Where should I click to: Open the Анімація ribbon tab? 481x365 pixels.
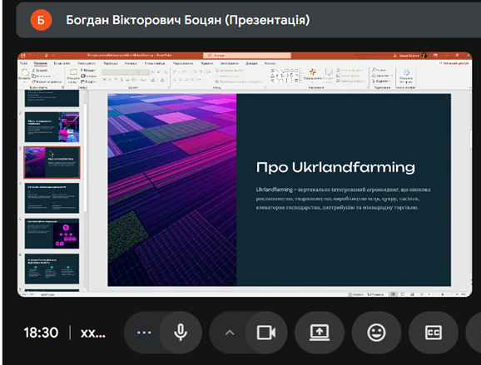click(131, 63)
